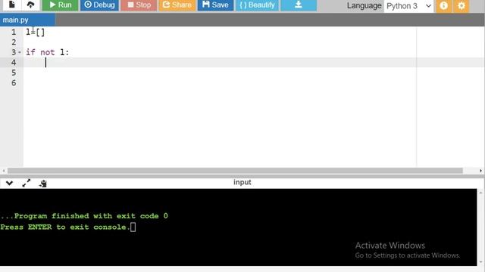Switch to the main.py tab
The image size is (485, 272).
[x=27, y=20]
